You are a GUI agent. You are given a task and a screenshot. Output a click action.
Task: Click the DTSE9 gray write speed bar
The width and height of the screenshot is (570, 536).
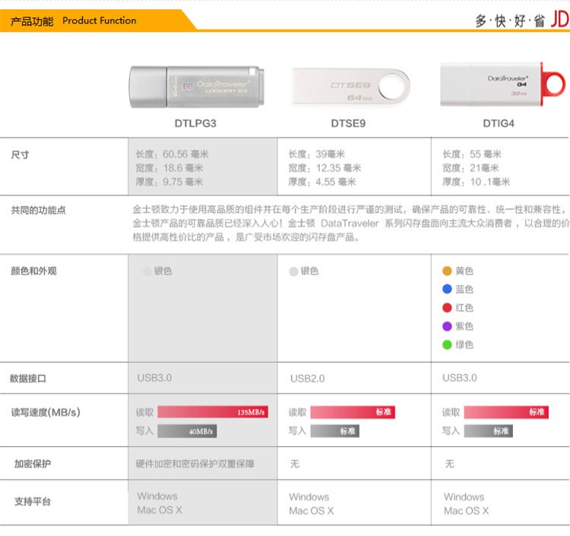(335, 431)
